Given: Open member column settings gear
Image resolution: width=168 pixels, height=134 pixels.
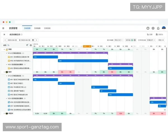Looking at the screenshot, I should point(31,45).
